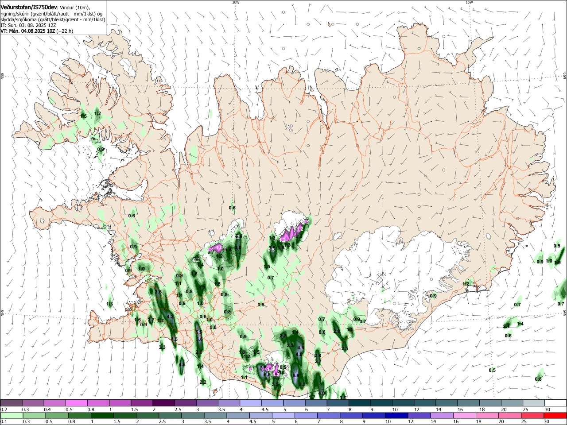Click the darkest green 1 swatch in lower legend row

(102, 415)
